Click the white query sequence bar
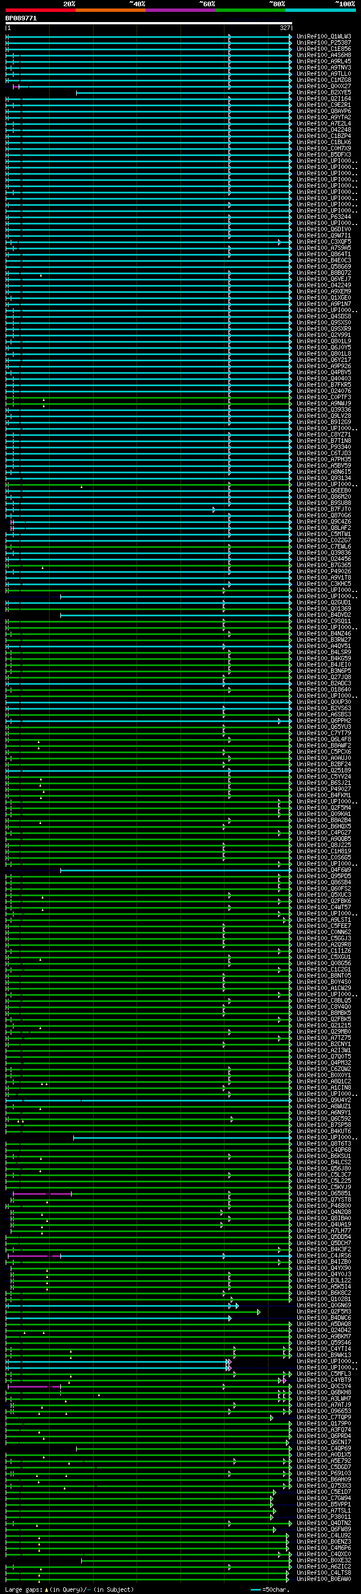The height and width of the screenshot is (1594, 361). click(x=149, y=23)
